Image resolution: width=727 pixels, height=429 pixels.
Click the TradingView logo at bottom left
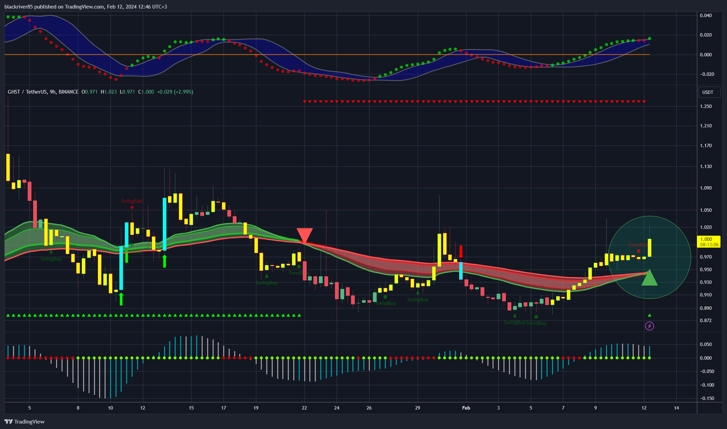pos(25,421)
